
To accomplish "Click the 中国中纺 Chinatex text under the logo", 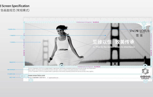I will 145,77.
